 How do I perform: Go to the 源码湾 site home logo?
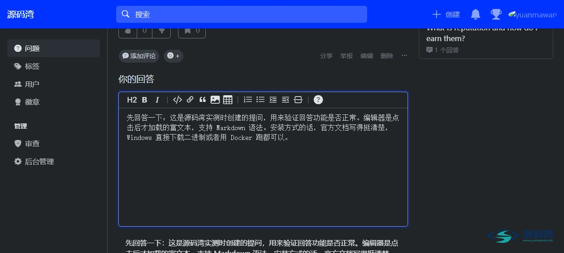[x=21, y=14]
